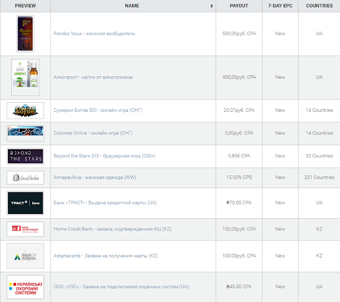Click the COUNTRIES column header
340x302 pixels.
pyautogui.click(x=319, y=6)
